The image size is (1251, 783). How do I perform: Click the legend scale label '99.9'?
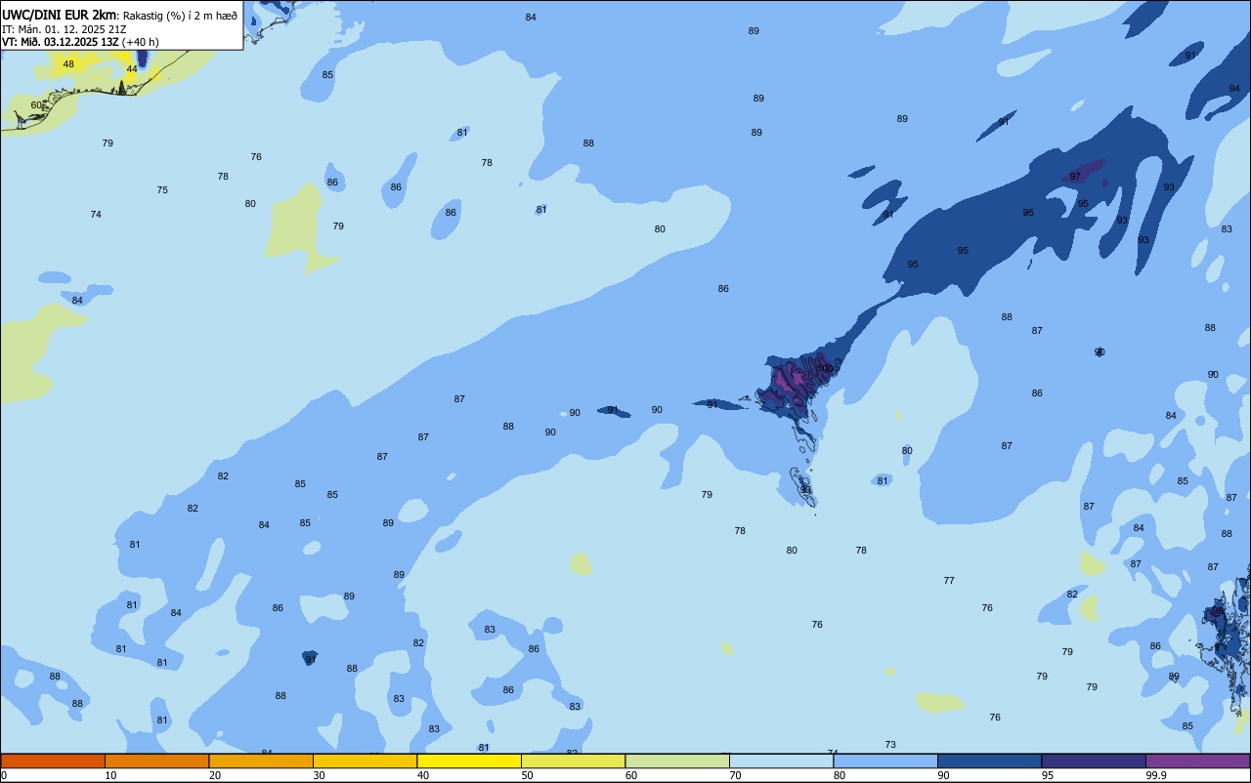1156,775
